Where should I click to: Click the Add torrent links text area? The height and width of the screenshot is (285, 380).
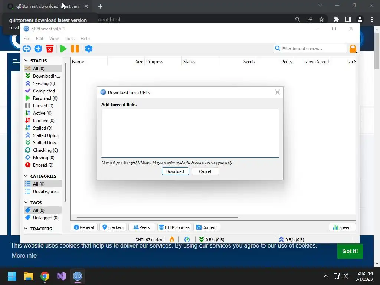tap(190, 133)
